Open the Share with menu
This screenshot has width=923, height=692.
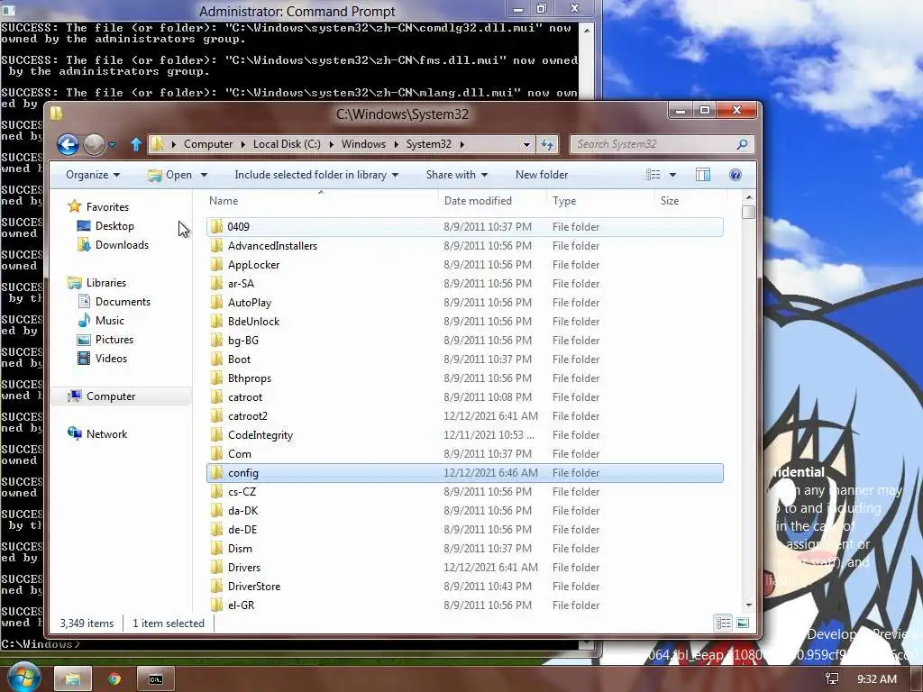coord(457,175)
